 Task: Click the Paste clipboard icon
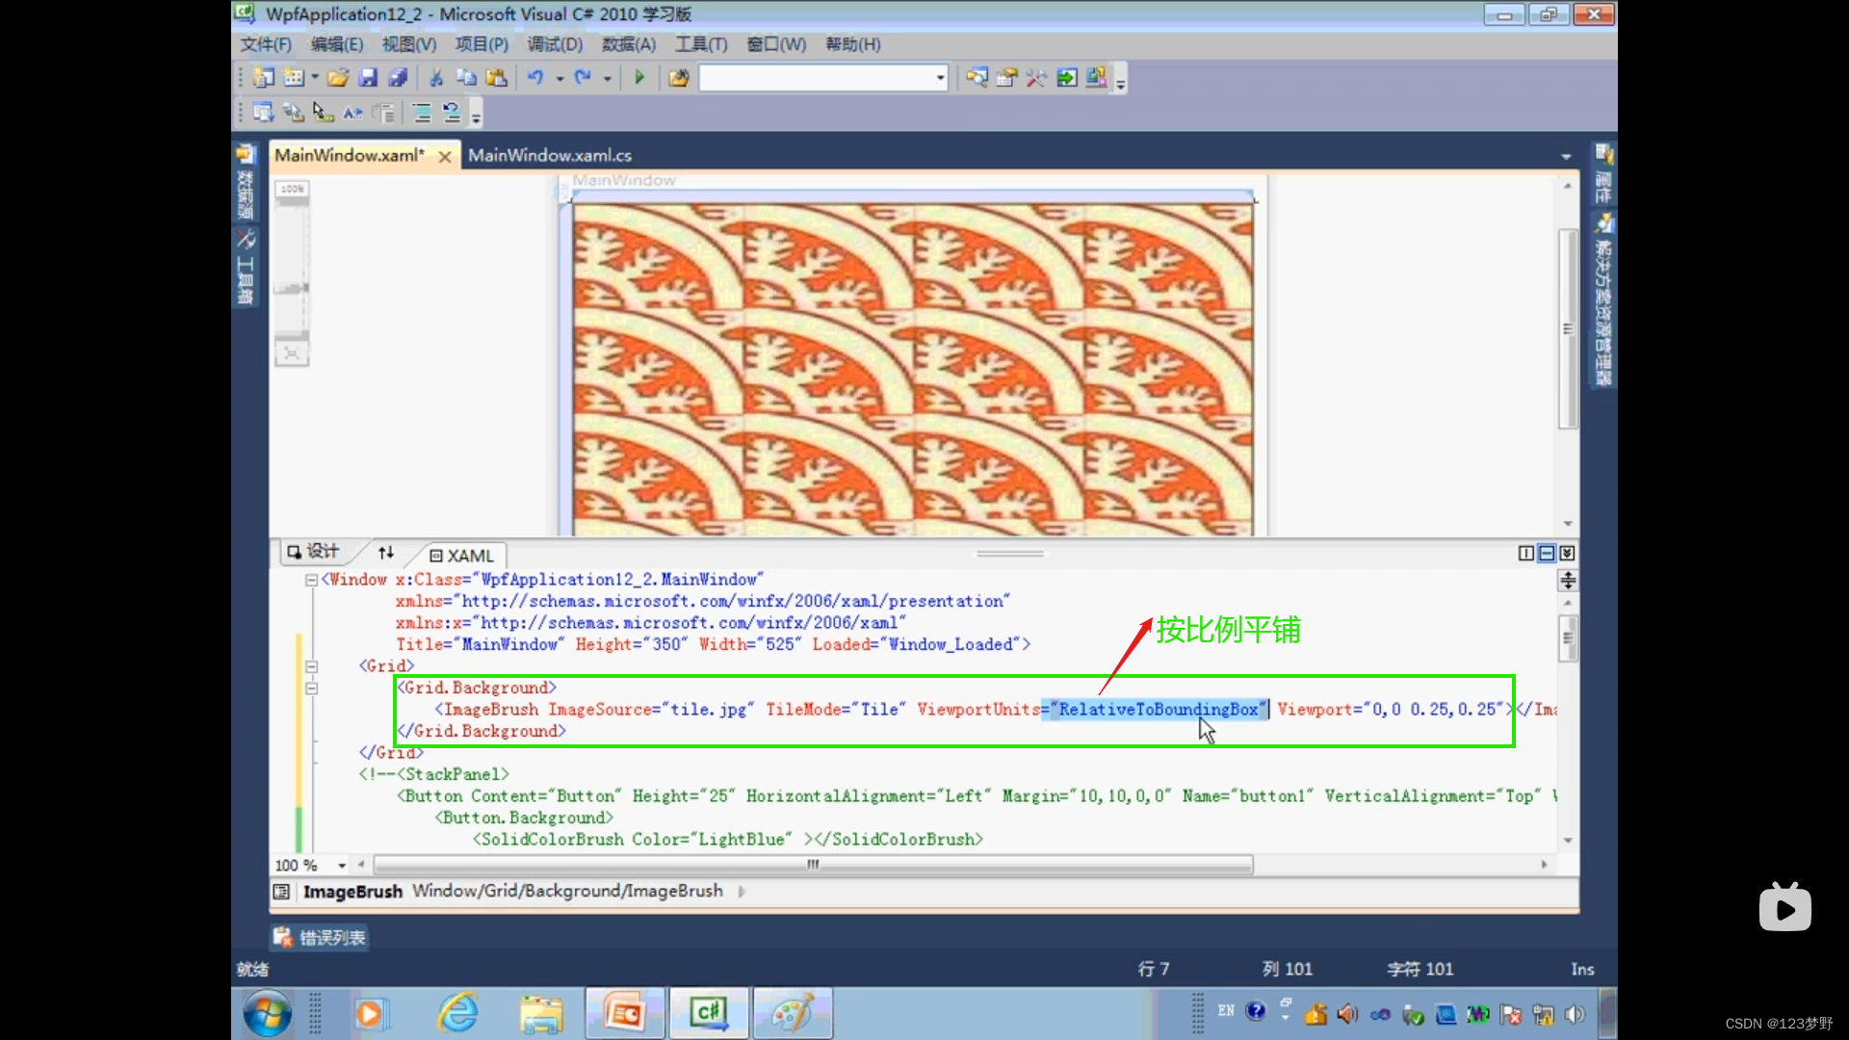click(x=497, y=78)
